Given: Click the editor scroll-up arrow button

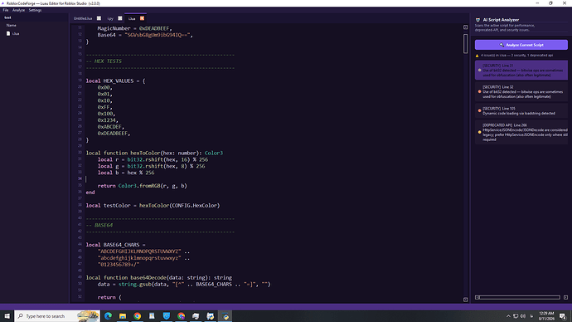Looking at the screenshot, I should pyautogui.click(x=466, y=27).
